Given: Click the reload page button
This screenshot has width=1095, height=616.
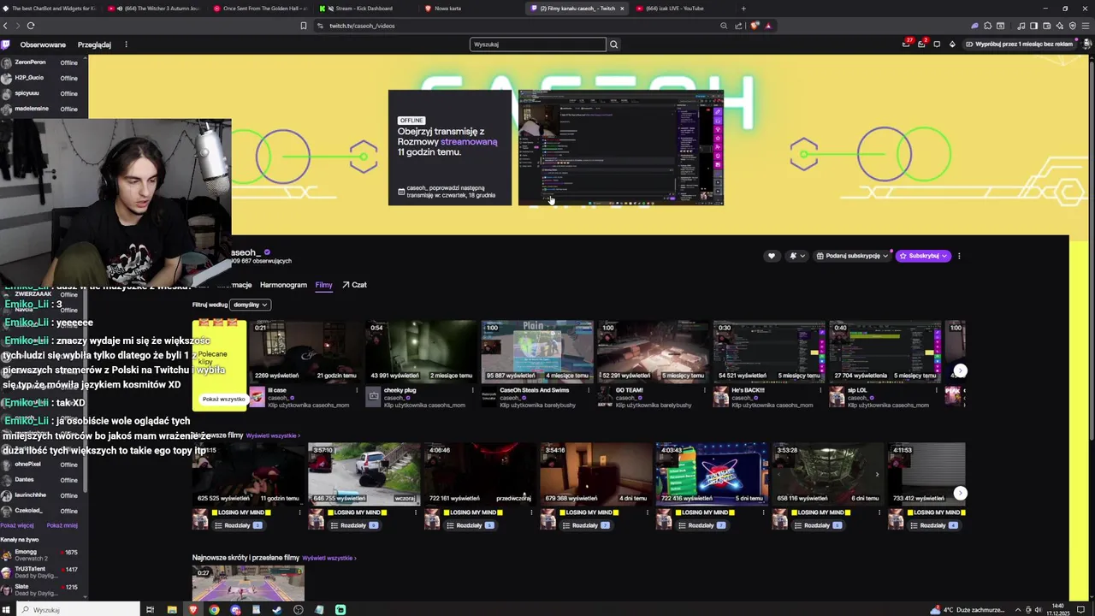Looking at the screenshot, I should pos(31,26).
